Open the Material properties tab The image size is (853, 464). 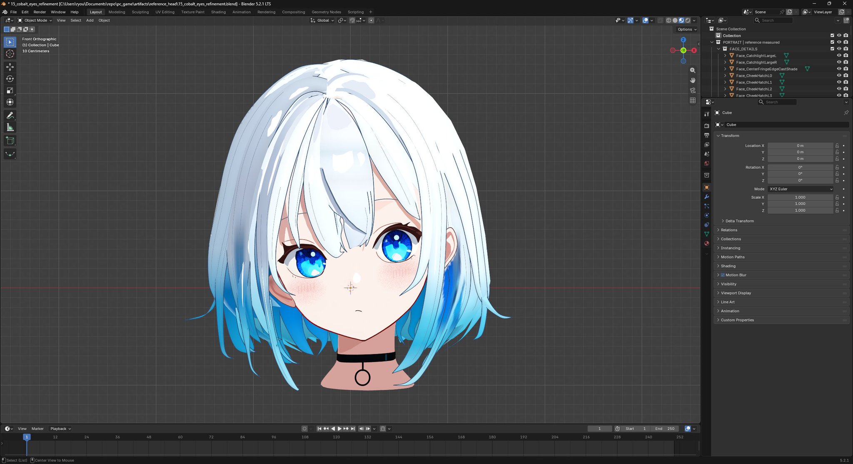tap(706, 243)
